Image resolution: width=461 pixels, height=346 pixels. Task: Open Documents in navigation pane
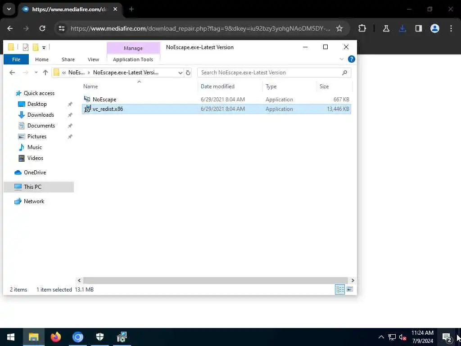tap(41, 126)
